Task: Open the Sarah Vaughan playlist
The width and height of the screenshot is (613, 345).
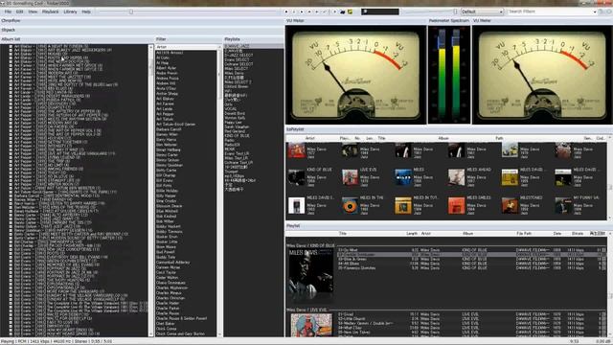Action: tap(237, 126)
